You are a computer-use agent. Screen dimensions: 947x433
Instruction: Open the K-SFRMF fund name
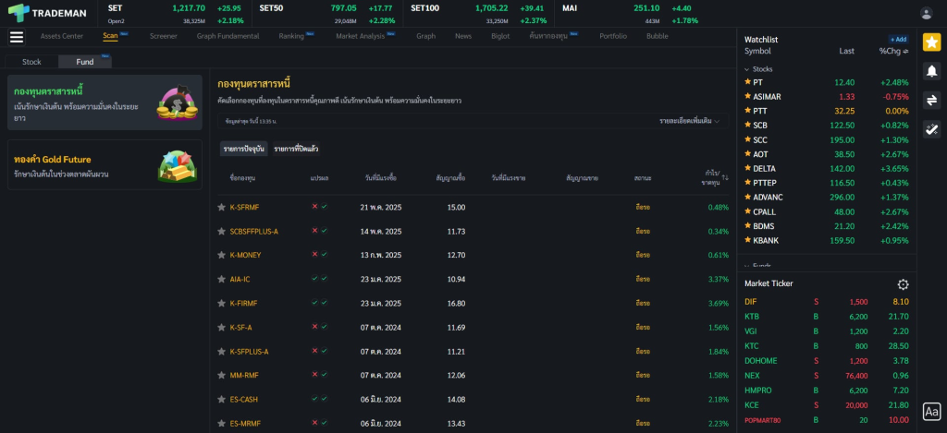click(x=244, y=207)
